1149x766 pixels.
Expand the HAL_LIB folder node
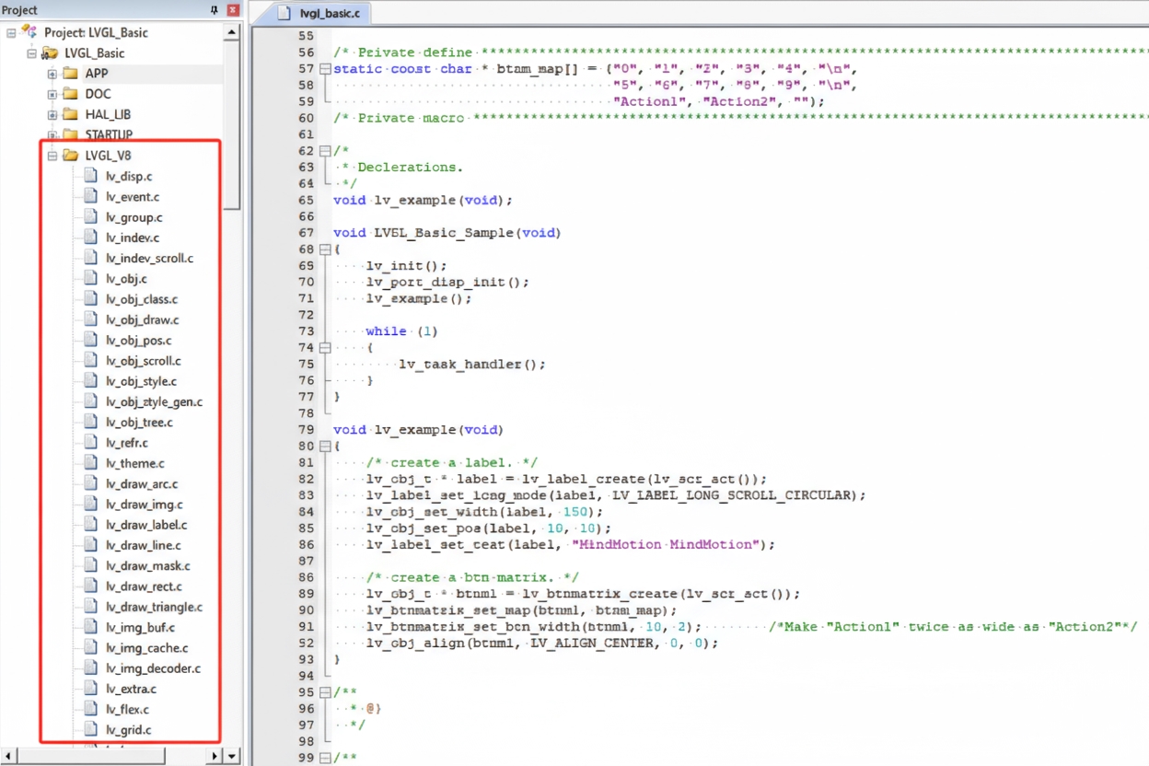click(52, 114)
